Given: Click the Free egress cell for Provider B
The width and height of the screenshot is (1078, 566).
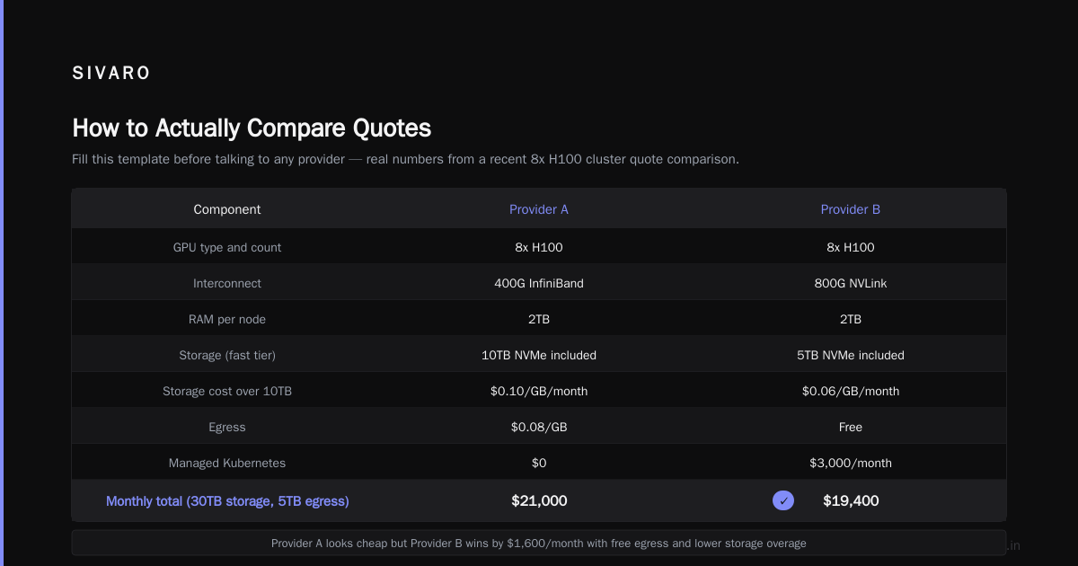Looking at the screenshot, I should 851,427.
